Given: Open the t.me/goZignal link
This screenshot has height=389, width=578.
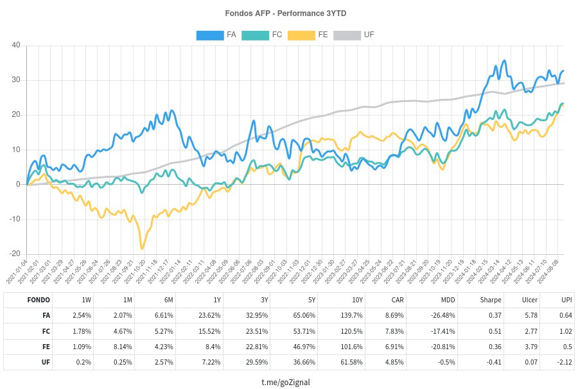Looking at the screenshot, I should point(286,382).
